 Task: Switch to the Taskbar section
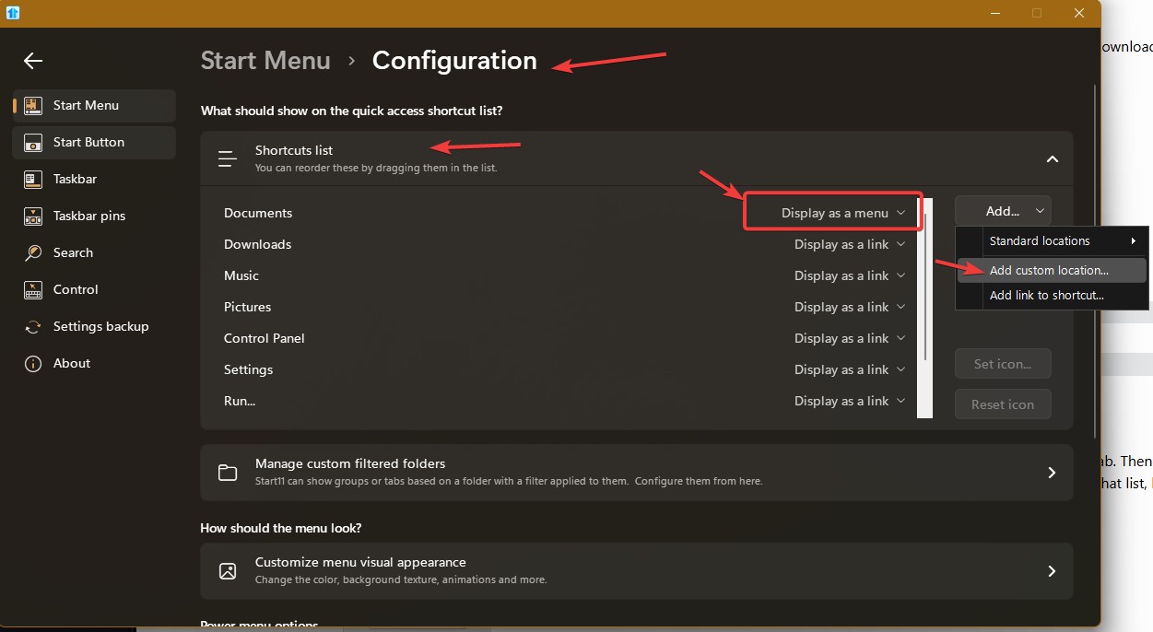click(94, 180)
